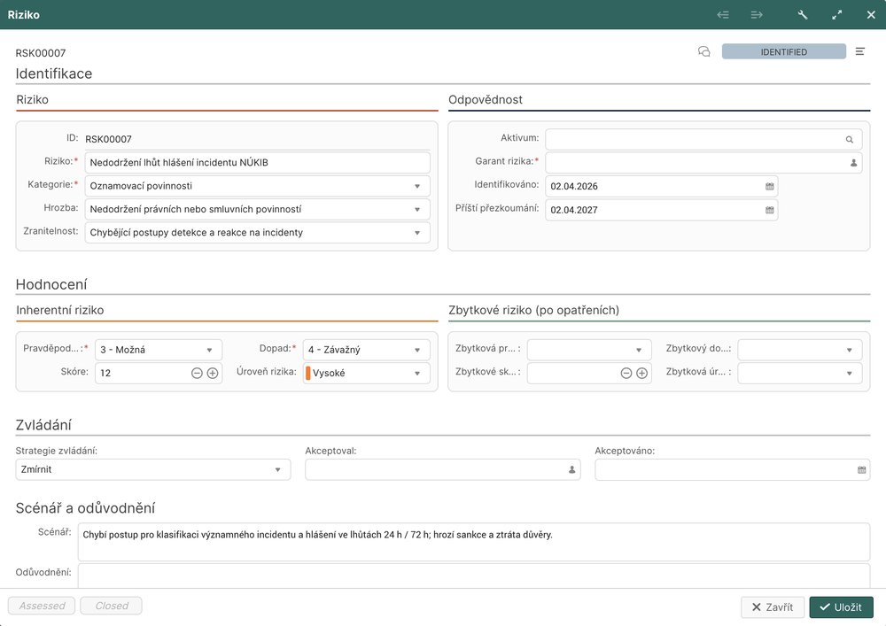
Task: Click the Closed status button
Action: tap(112, 606)
